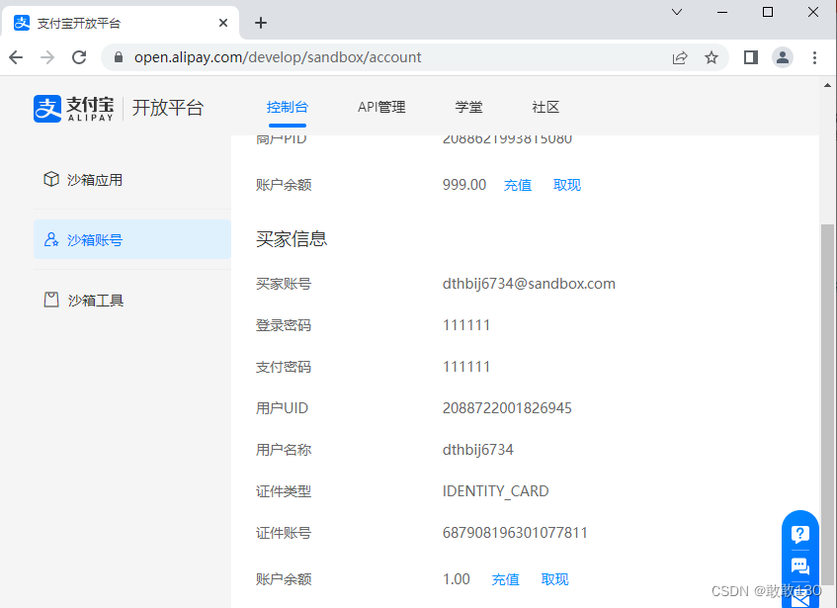Share this page via share icon
837x608 pixels.
point(680,57)
